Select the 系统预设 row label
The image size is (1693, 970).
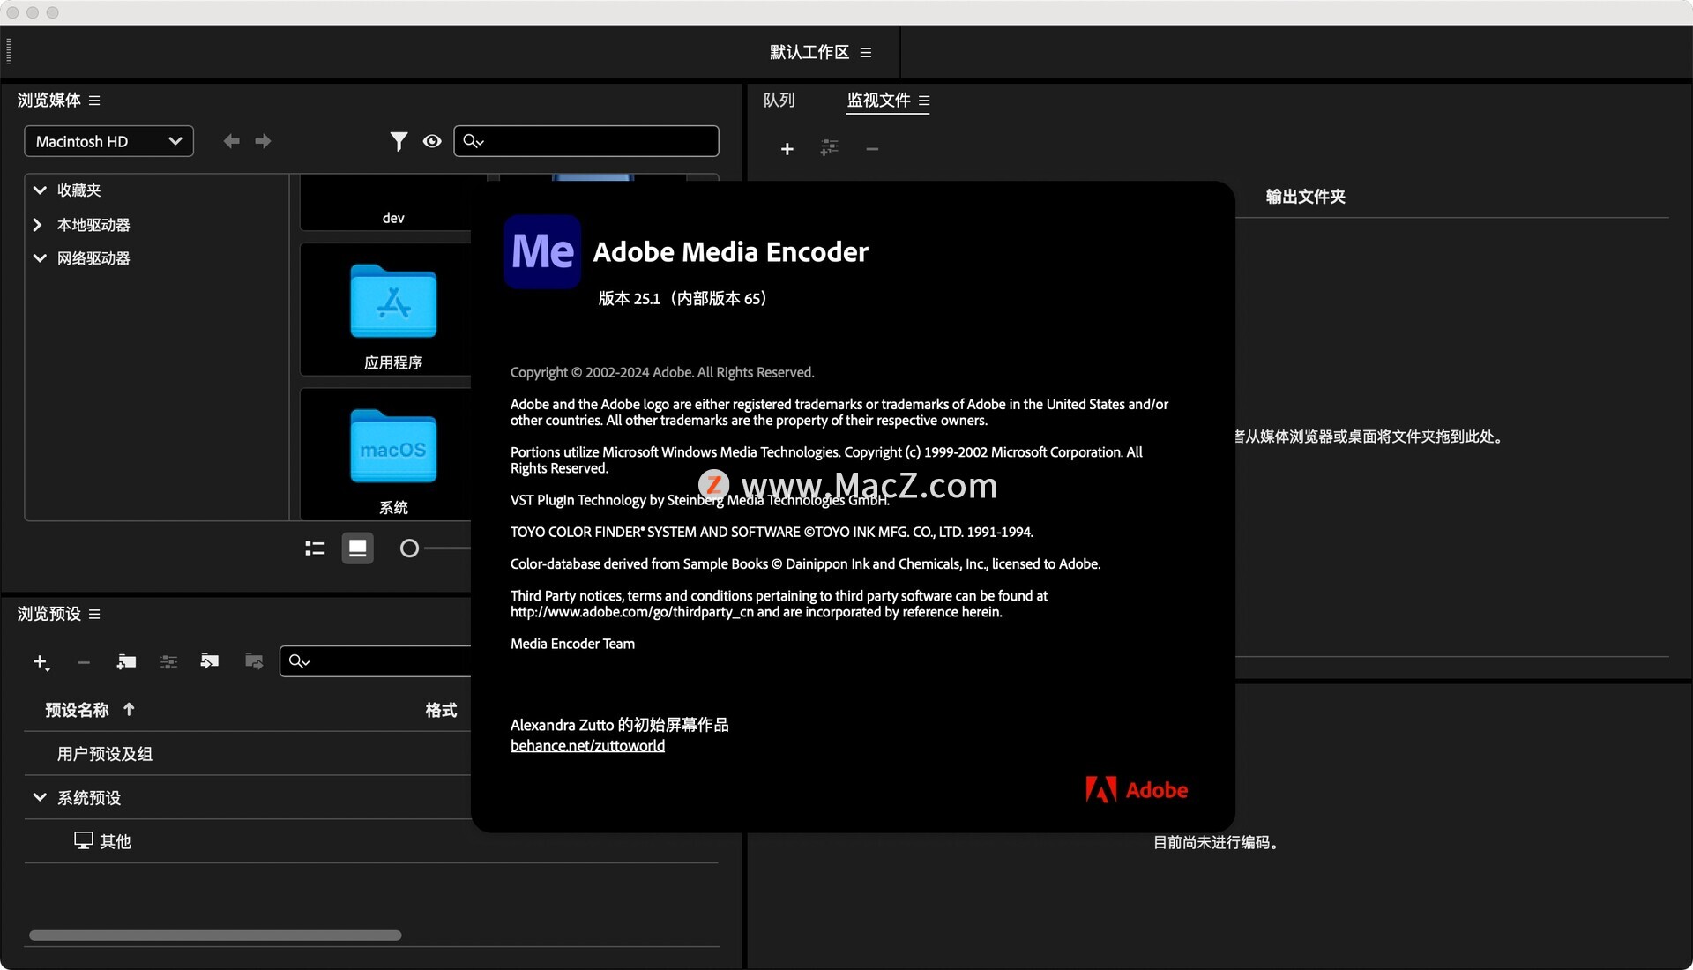tap(89, 798)
